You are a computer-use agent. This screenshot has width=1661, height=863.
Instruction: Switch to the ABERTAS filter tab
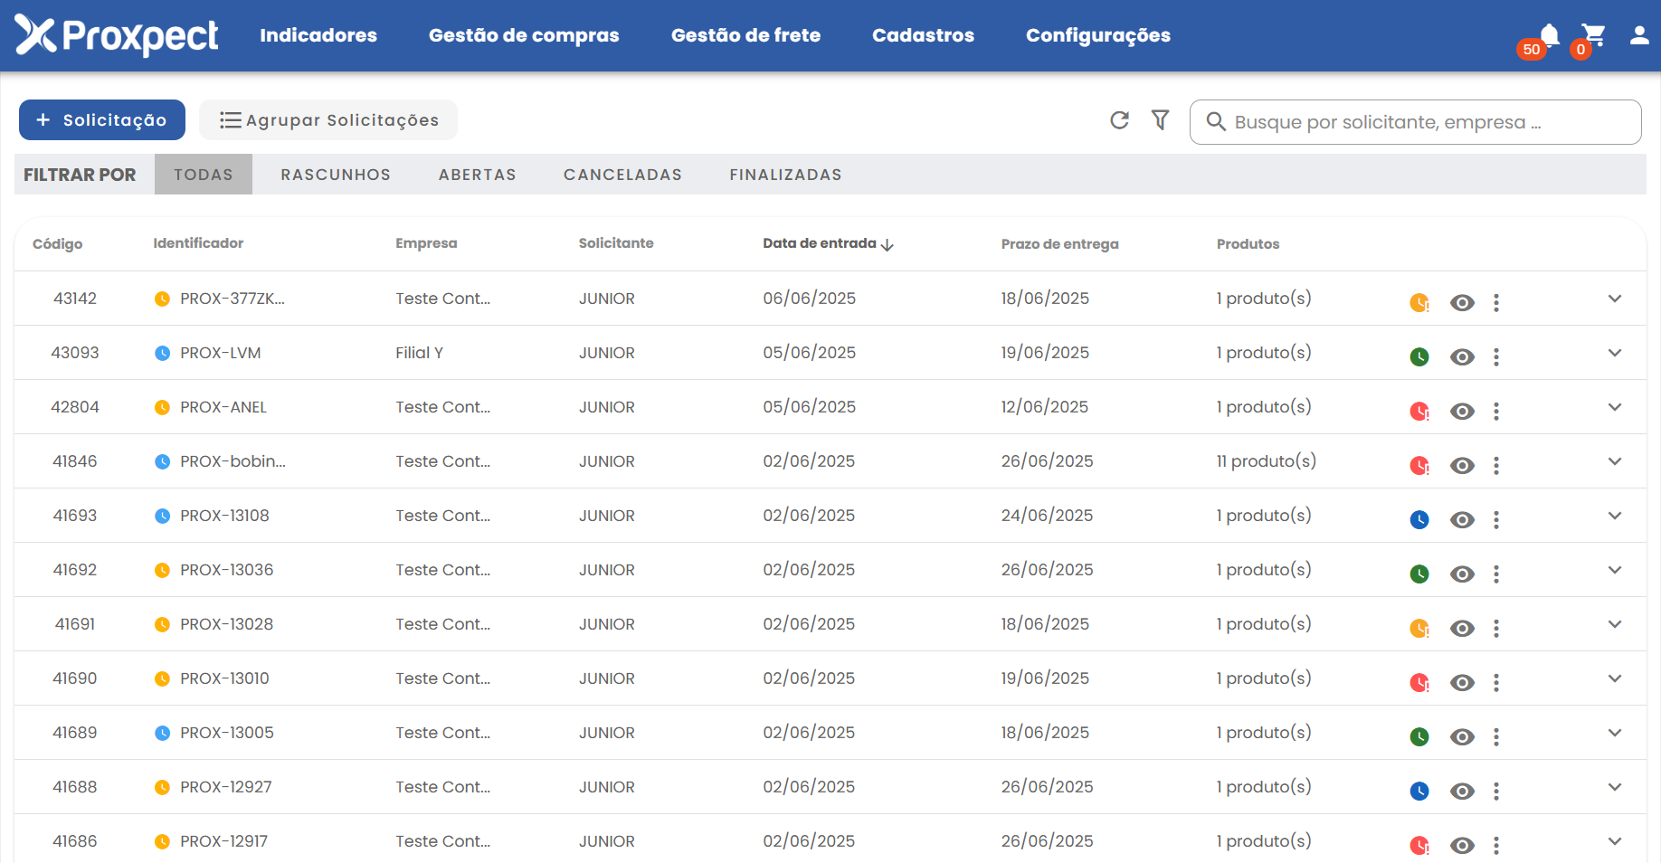click(477, 175)
